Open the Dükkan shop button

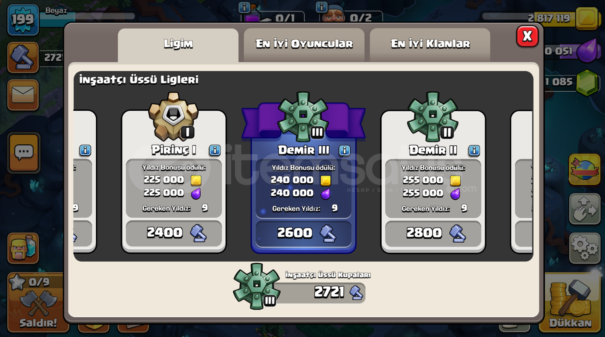point(571,302)
